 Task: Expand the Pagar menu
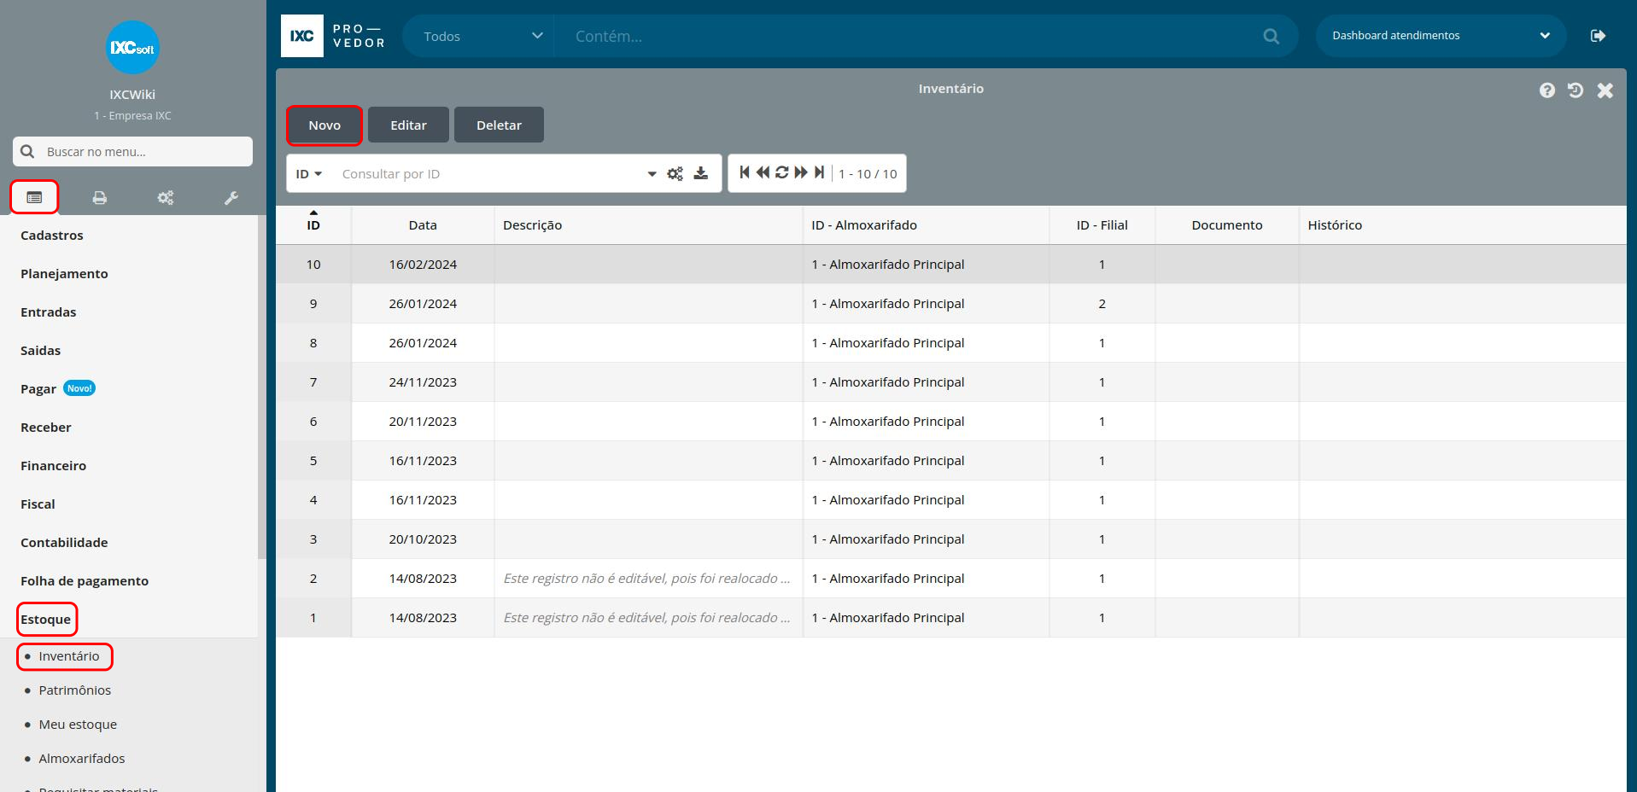pos(38,389)
